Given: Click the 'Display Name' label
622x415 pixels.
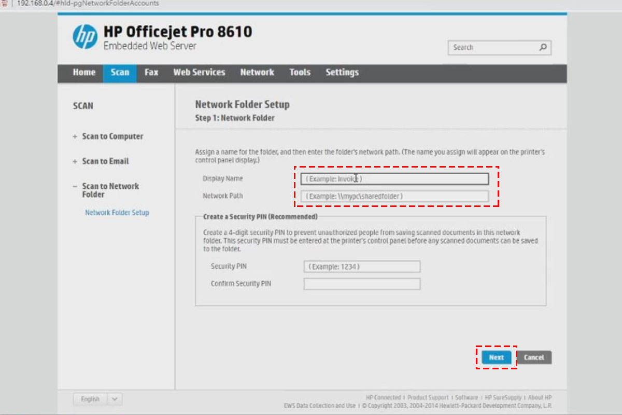Looking at the screenshot, I should click(223, 178).
